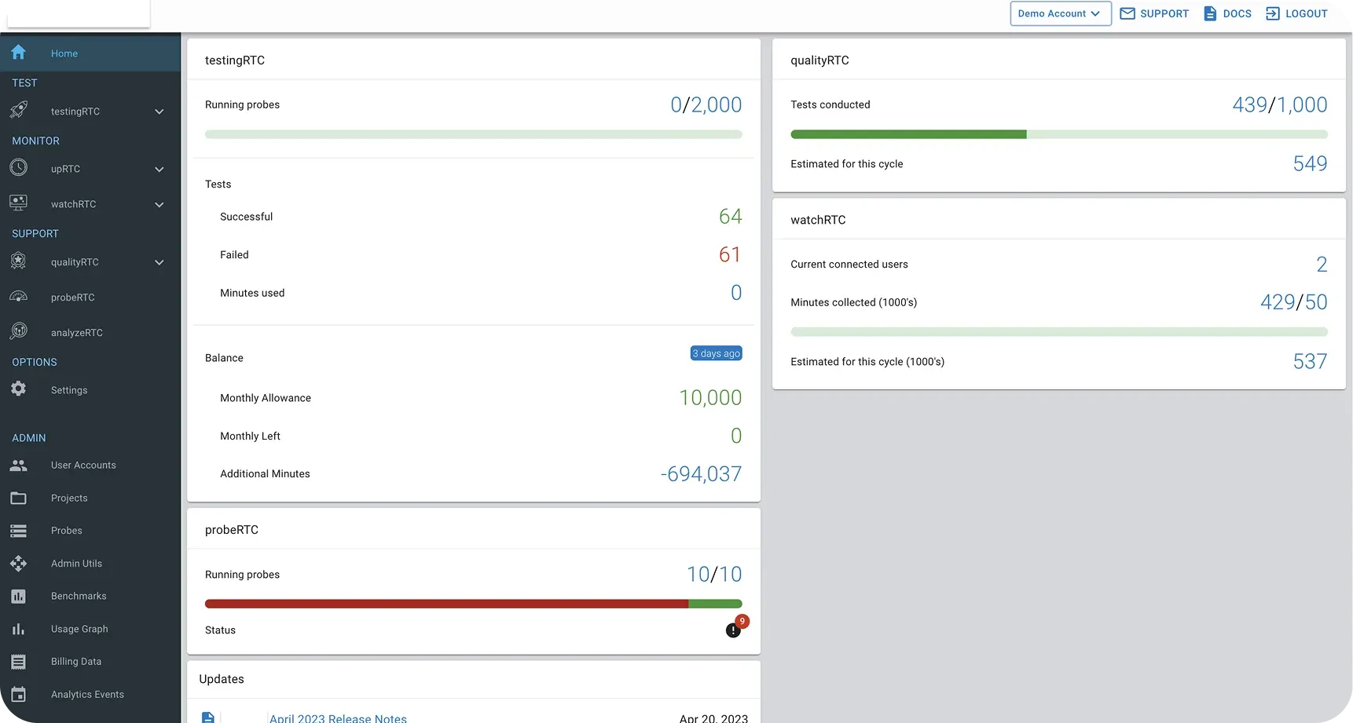Click the watchRTC monitor icon
The height and width of the screenshot is (723, 1353).
19,203
